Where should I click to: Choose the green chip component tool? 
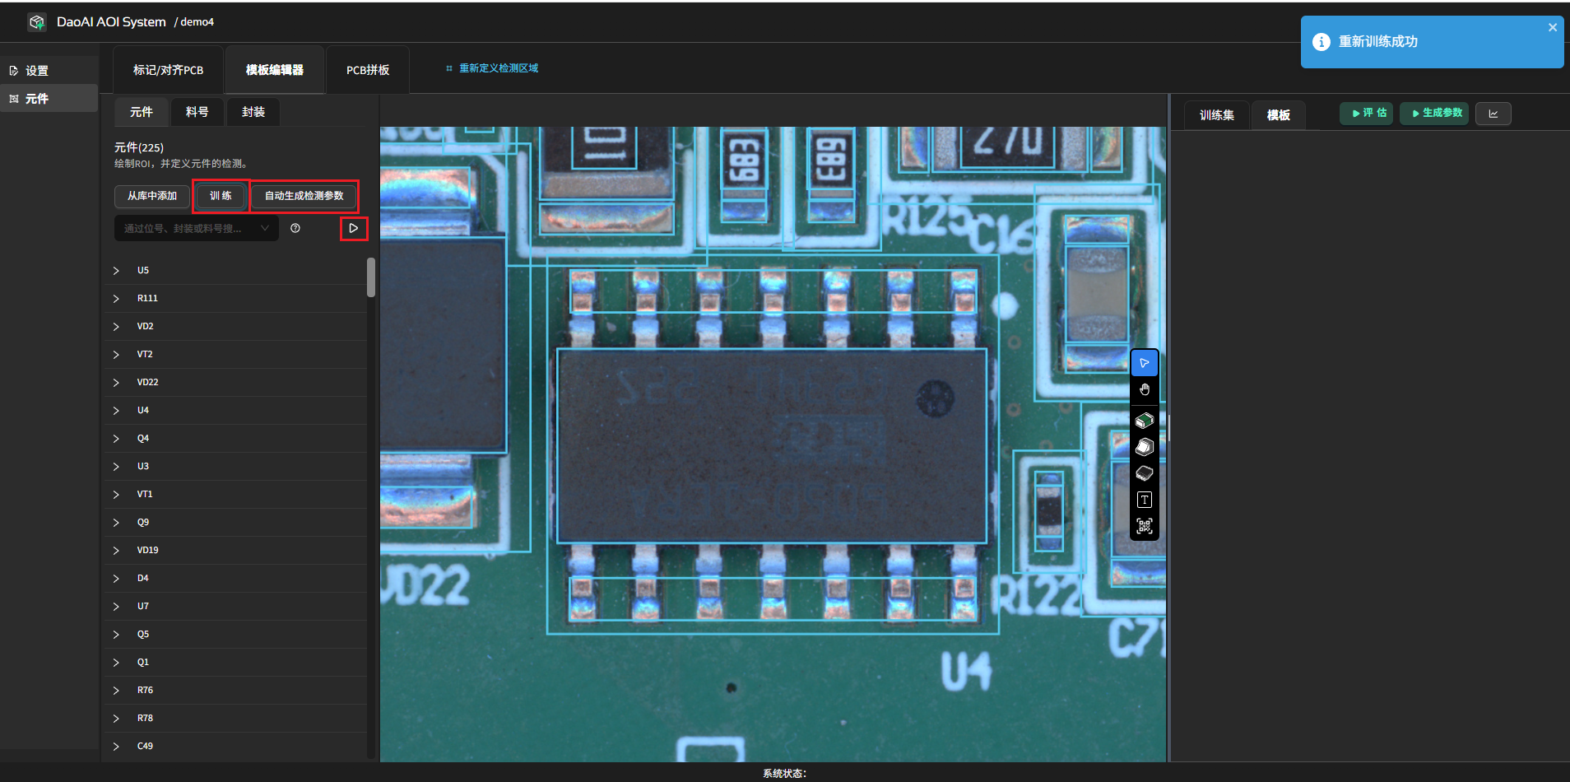coord(1144,421)
